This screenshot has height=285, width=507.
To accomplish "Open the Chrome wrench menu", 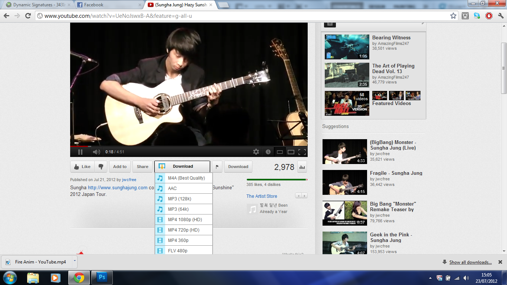I will point(501,16).
